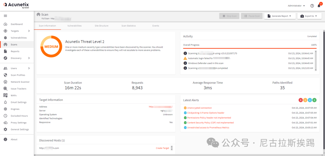Image resolution: width=325 pixels, height=156 pixels.
Task: Expand the Discovery submenu chevron
Action: [x=29, y=58]
